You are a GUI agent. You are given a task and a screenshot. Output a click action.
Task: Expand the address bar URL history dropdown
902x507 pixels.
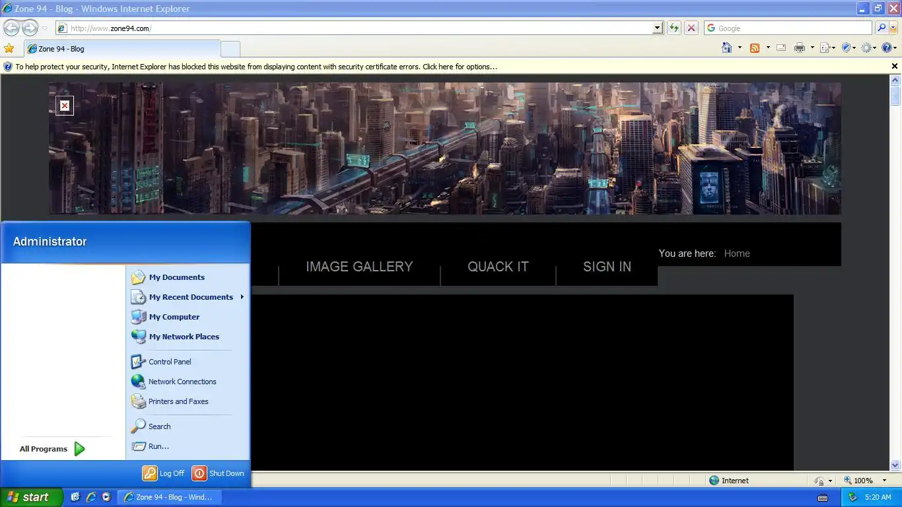658,28
